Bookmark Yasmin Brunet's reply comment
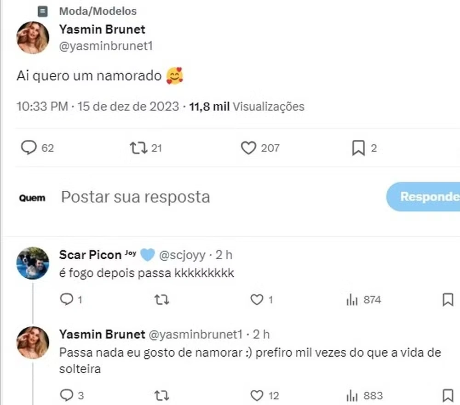The height and width of the screenshot is (405, 460). point(448,395)
